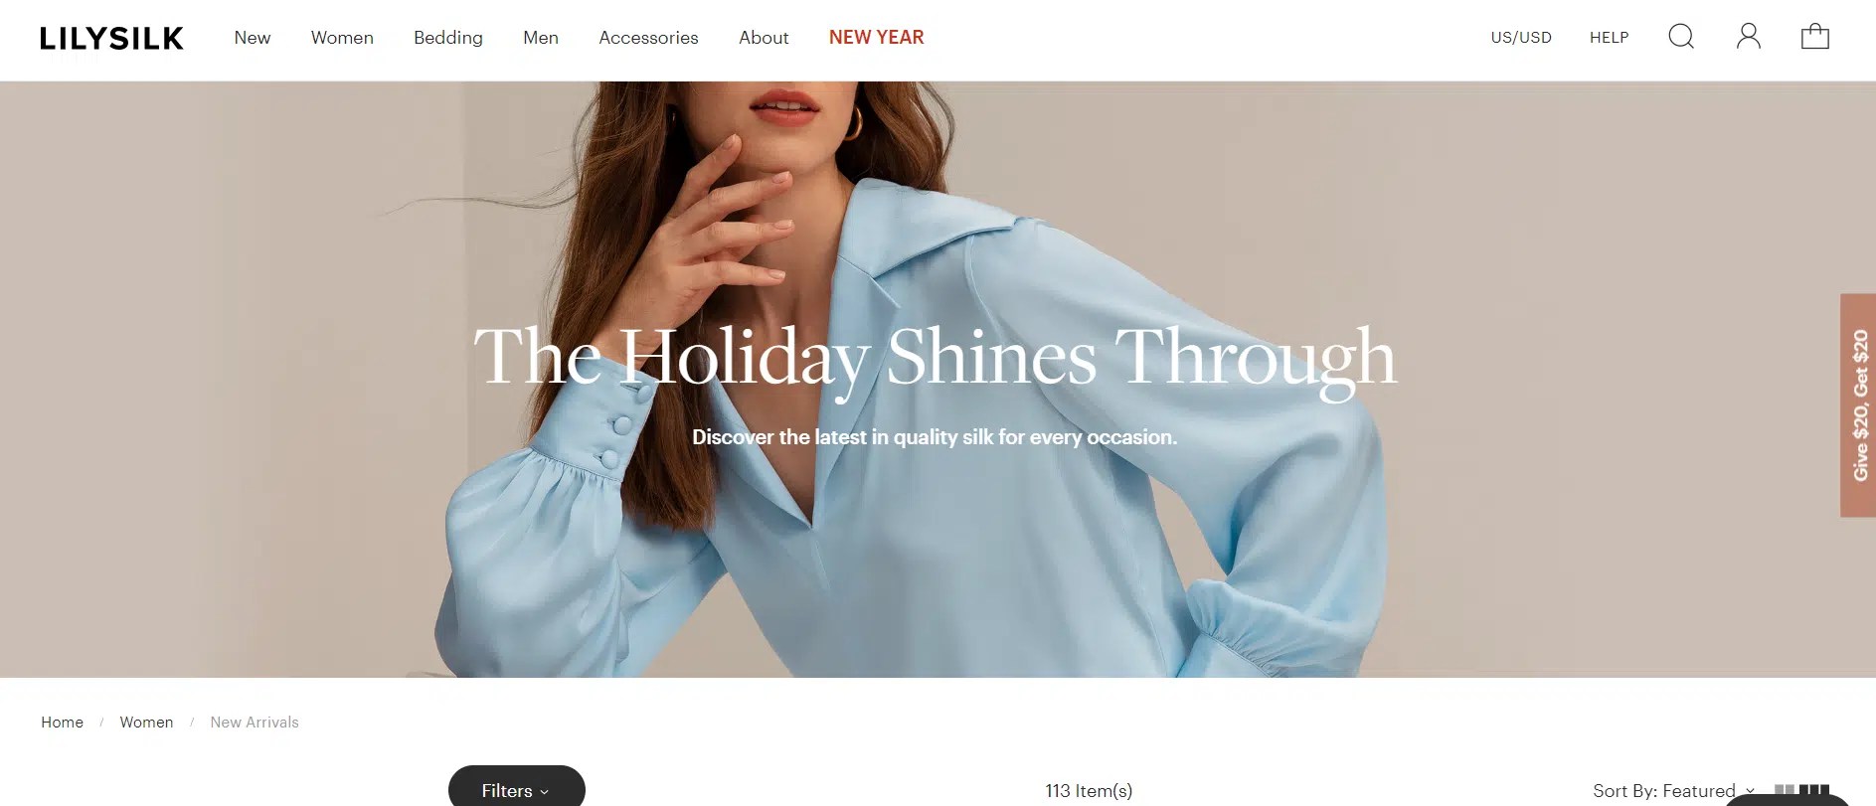Open the Men menu
1876x806 pixels.
(541, 38)
